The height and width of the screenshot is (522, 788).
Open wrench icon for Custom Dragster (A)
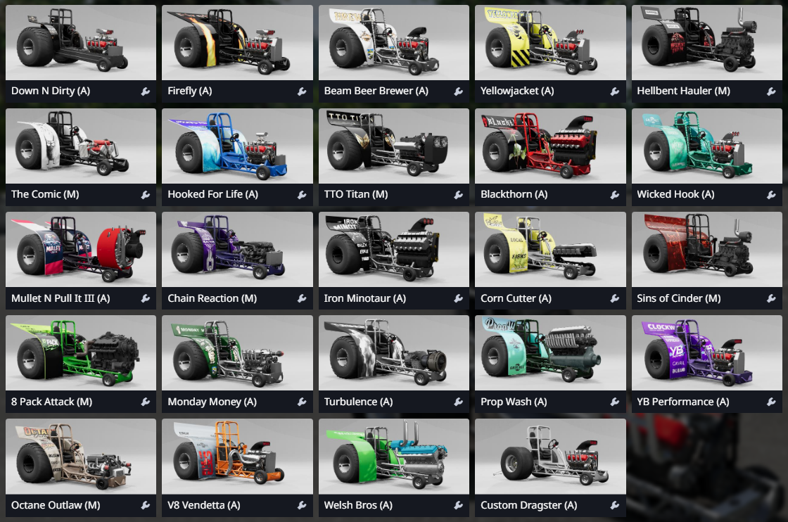click(x=615, y=505)
